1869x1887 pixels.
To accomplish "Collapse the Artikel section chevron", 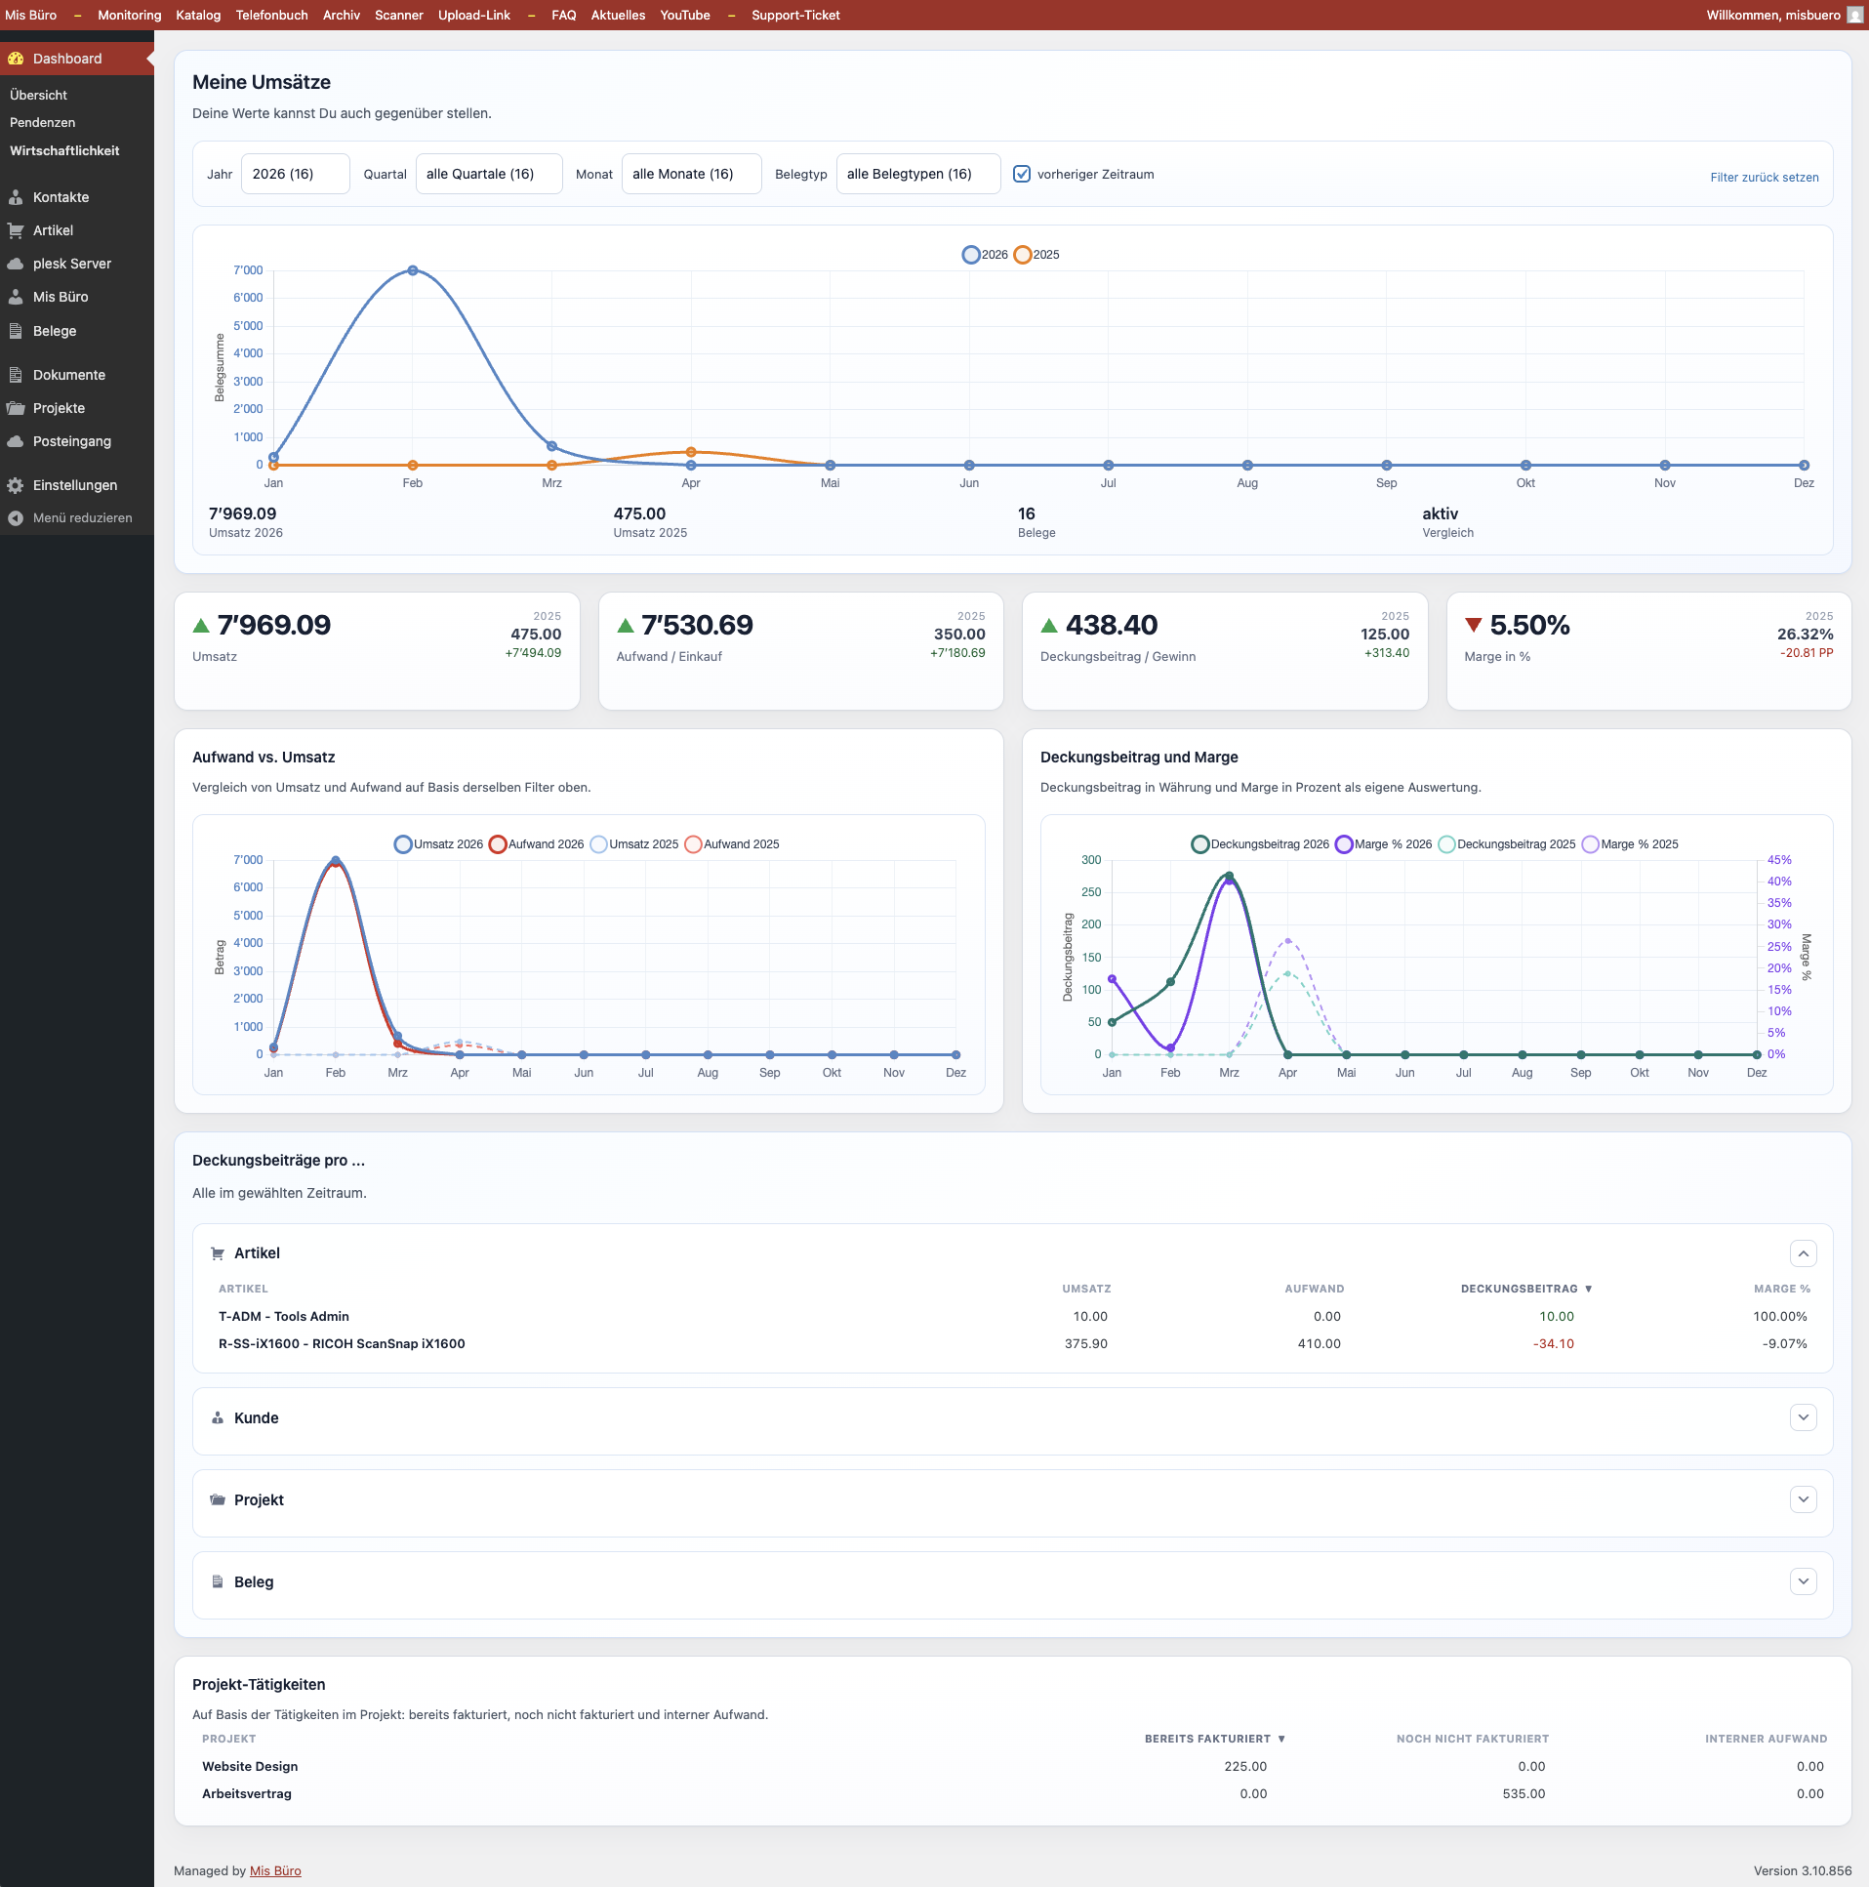I will [x=1803, y=1253].
